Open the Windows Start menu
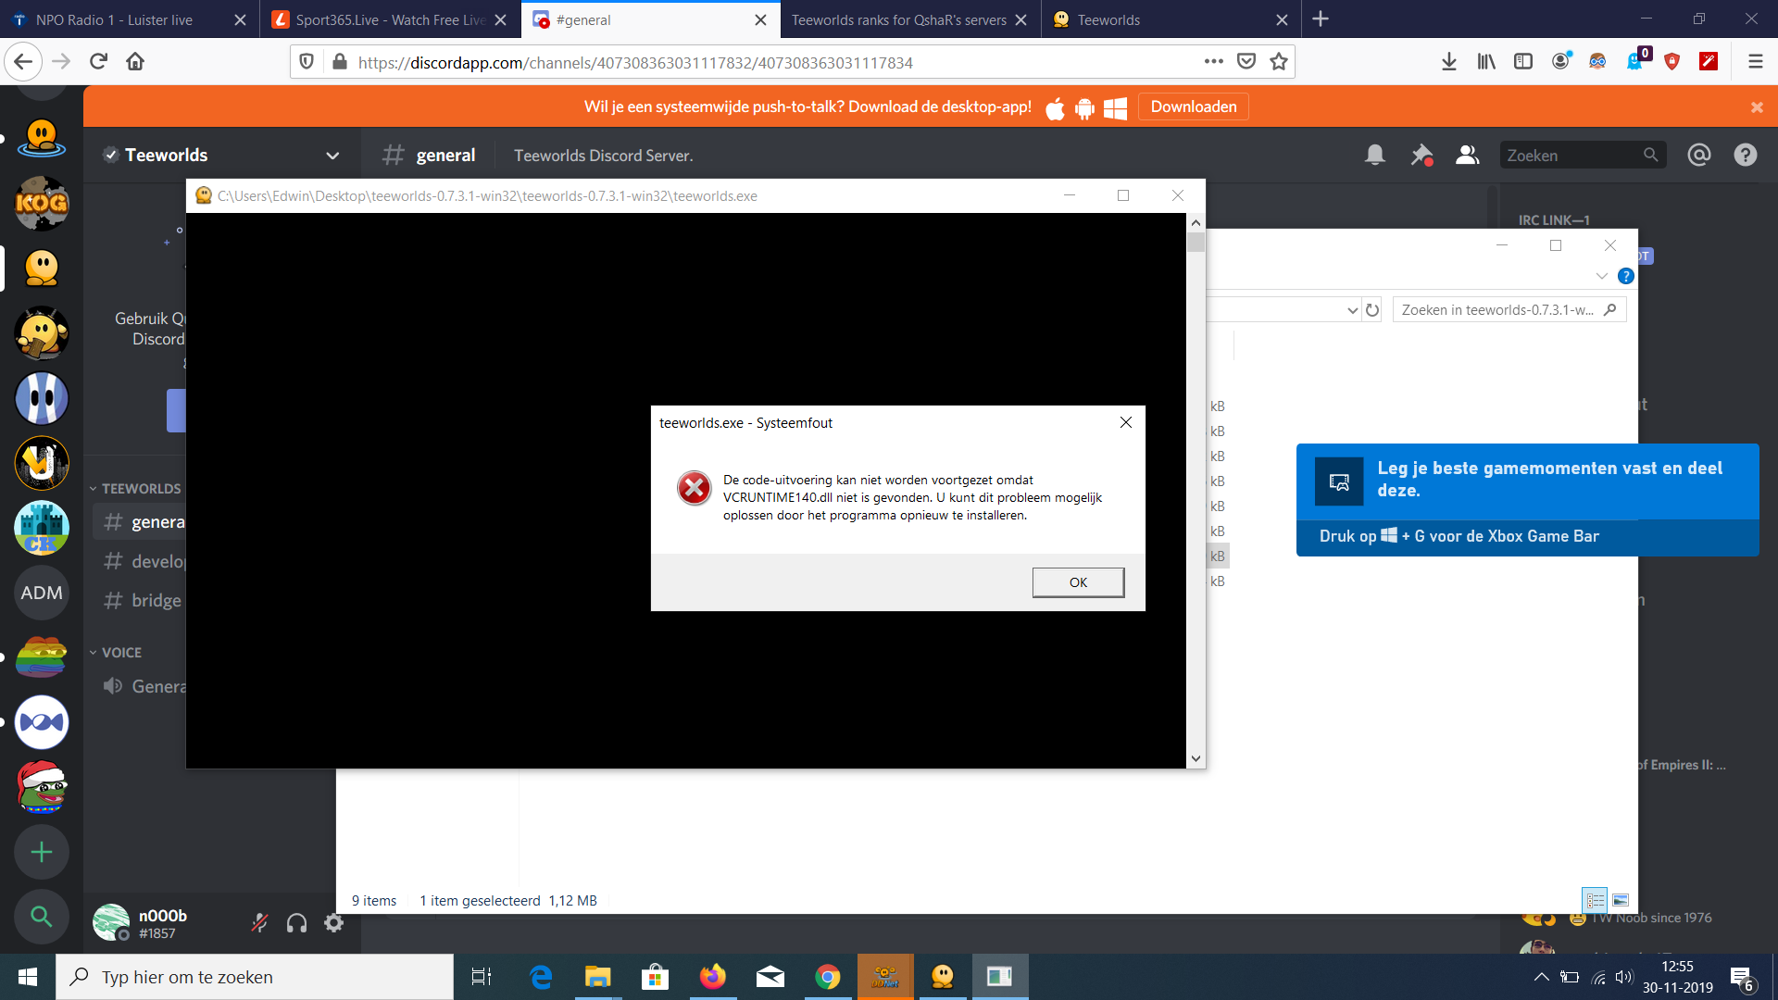Screen dimensions: 1778x1000 28,977
